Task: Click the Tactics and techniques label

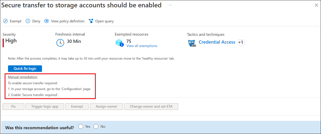Action: tap(206, 35)
